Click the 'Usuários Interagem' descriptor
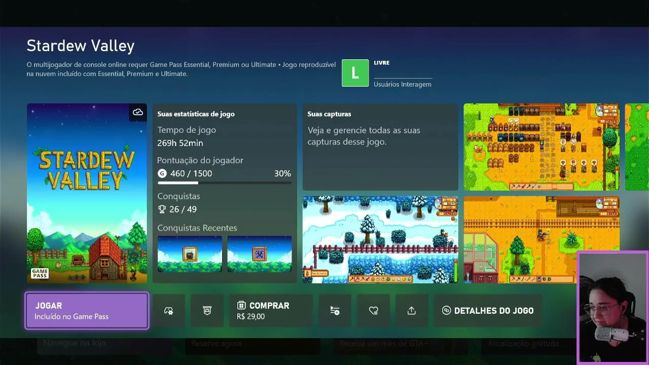 (x=403, y=84)
